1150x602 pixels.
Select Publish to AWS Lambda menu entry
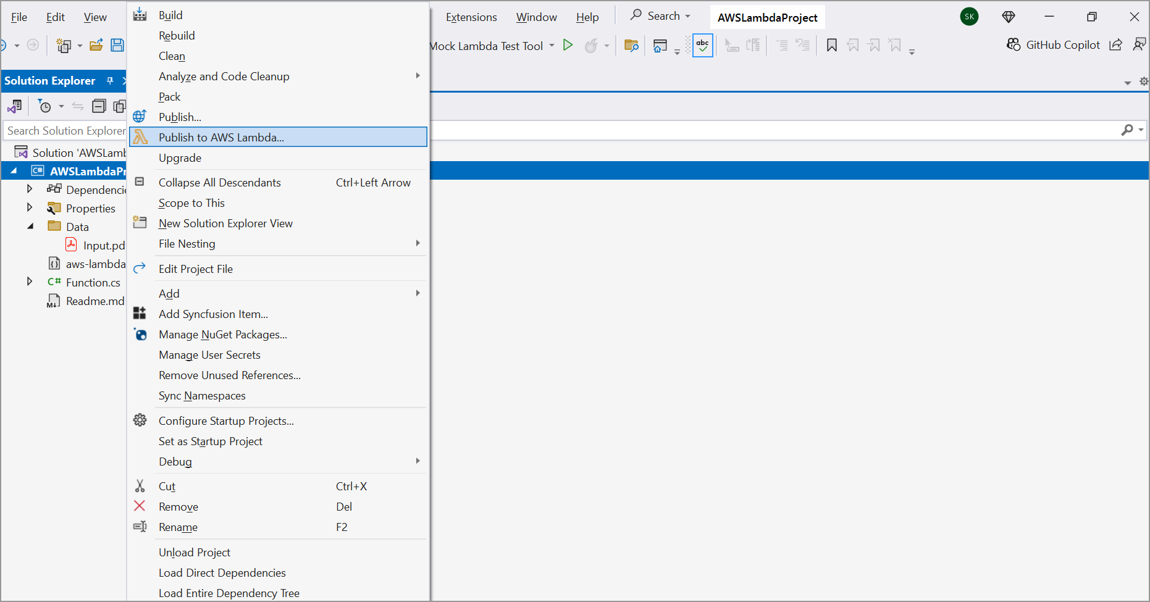tap(221, 137)
